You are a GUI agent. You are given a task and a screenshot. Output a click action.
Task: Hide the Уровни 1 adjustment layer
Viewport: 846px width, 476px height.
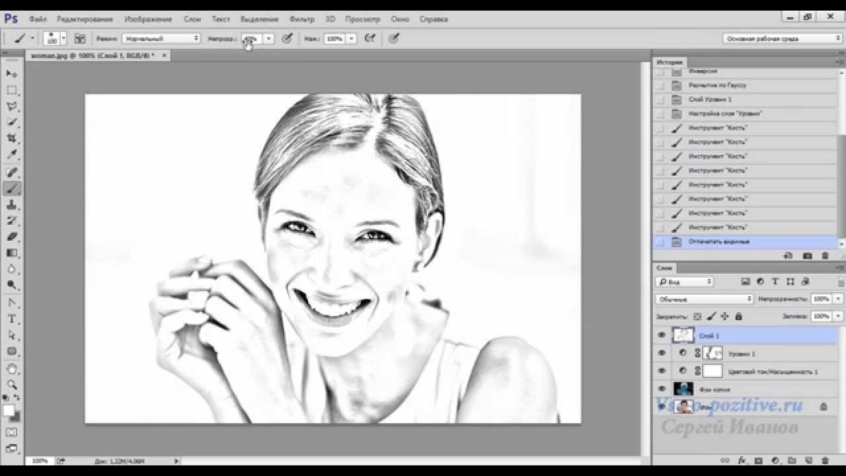point(662,353)
